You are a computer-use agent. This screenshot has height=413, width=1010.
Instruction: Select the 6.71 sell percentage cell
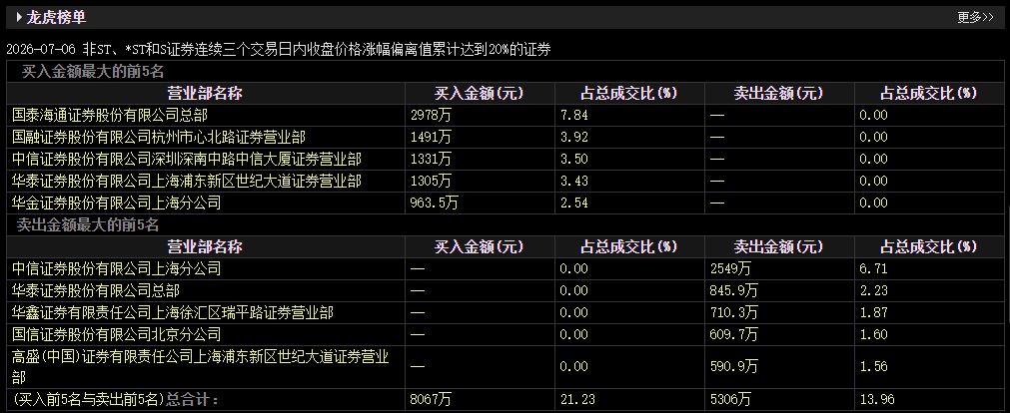click(873, 268)
